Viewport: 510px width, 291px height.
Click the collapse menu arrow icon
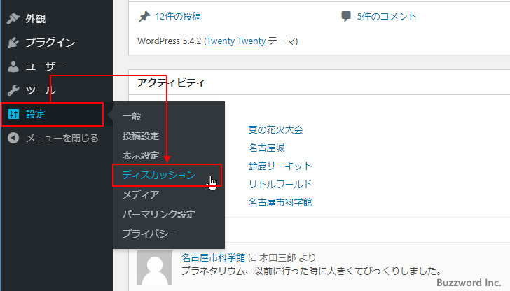click(x=13, y=138)
